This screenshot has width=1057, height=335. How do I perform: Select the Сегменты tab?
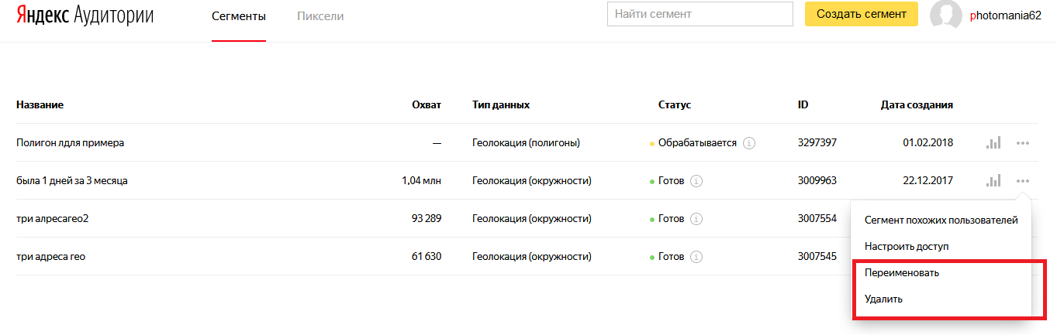coord(239,15)
